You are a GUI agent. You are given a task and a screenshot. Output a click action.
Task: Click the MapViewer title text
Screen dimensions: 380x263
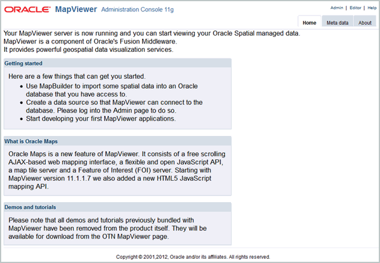[x=76, y=10]
